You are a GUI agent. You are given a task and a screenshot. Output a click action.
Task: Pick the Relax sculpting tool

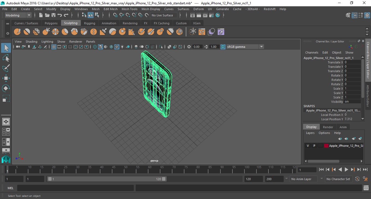36,32
